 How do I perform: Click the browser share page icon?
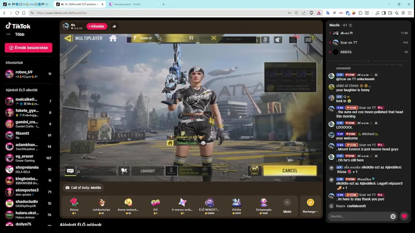[303, 13]
